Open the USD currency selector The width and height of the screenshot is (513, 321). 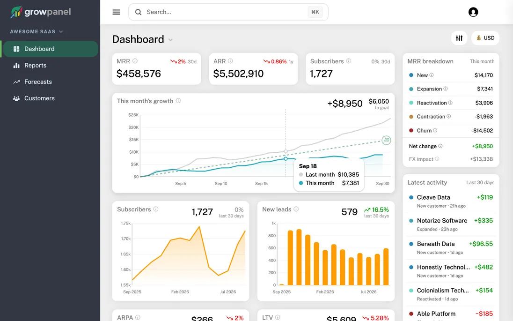pyautogui.click(x=485, y=38)
